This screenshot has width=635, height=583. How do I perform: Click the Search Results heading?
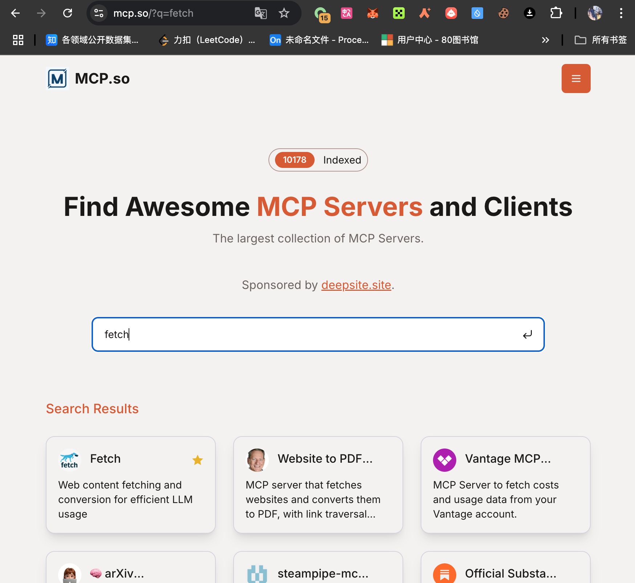[x=92, y=409]
